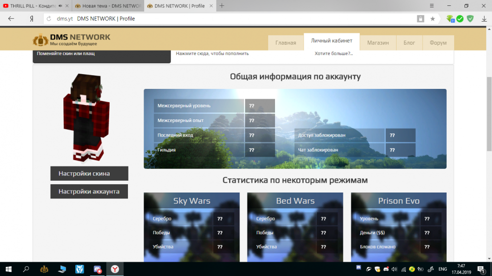Image resolution: width=492 pixels, height=276 pixels.
Task: Go to the 'Магазин' section
Action: point(378,43)
